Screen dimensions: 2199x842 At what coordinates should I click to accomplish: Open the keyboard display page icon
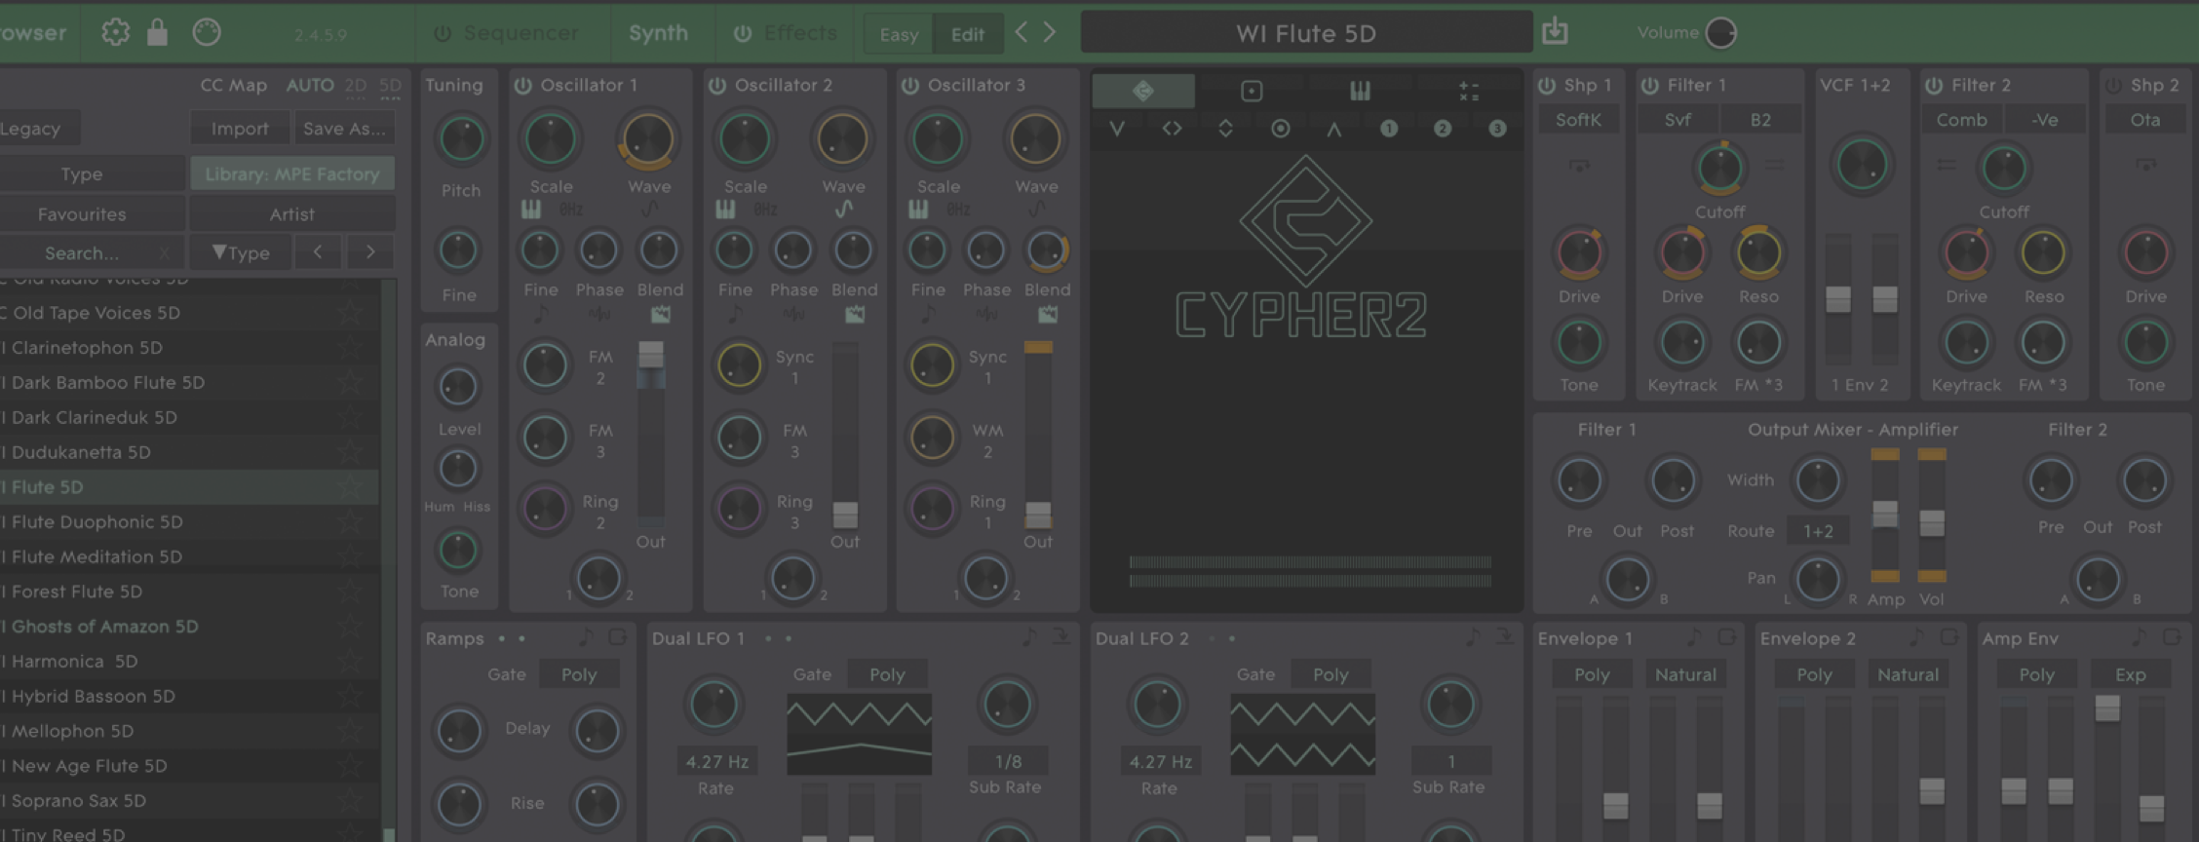[1360, 91]
